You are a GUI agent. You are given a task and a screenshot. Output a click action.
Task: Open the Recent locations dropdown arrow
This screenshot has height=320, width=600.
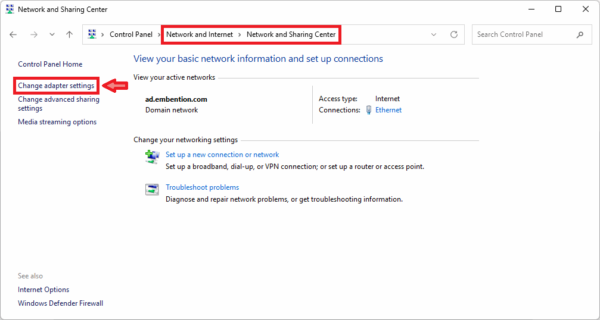[x=52, y=34]
